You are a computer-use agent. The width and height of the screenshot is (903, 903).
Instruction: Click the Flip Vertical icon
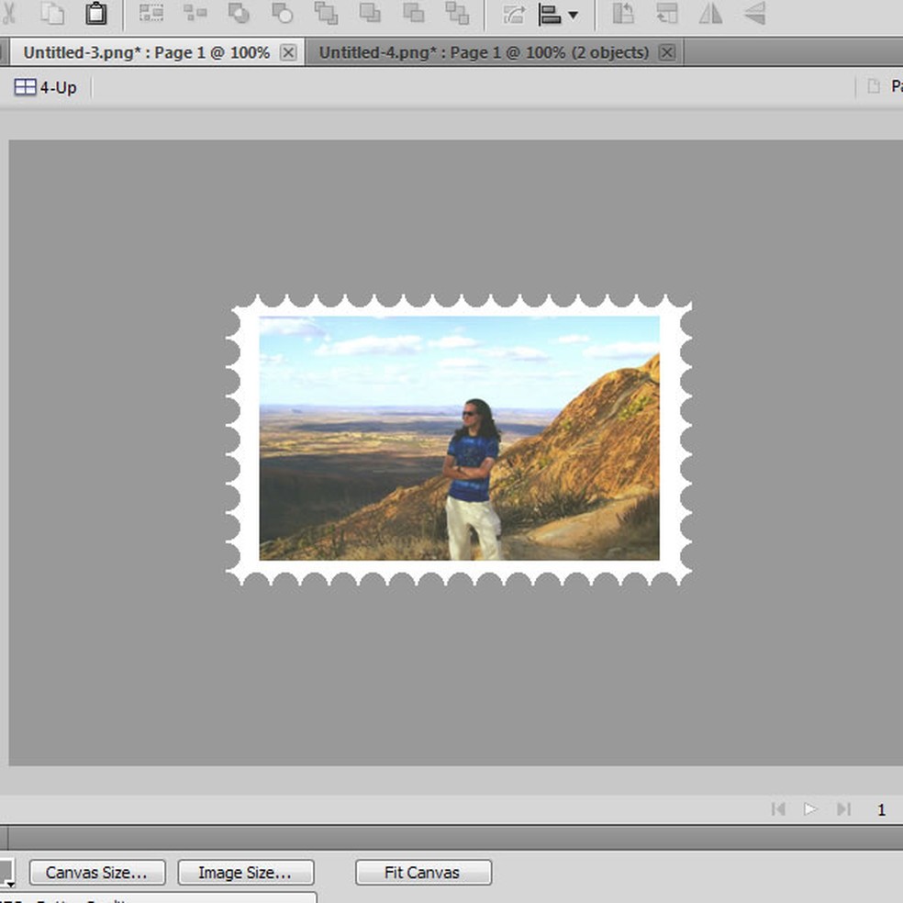point(753,13)
